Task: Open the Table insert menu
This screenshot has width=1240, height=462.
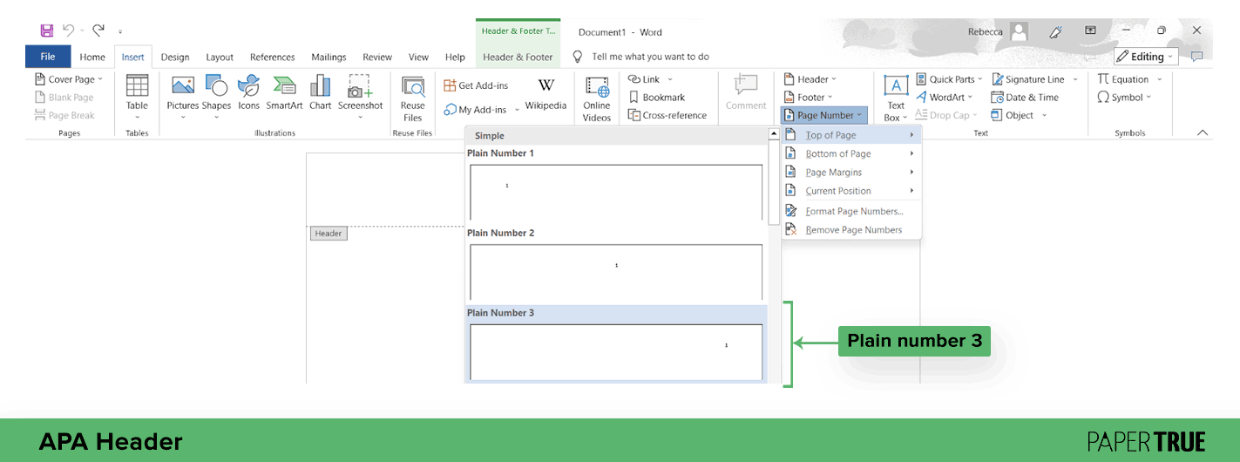Action: click(x=137, y=97)
